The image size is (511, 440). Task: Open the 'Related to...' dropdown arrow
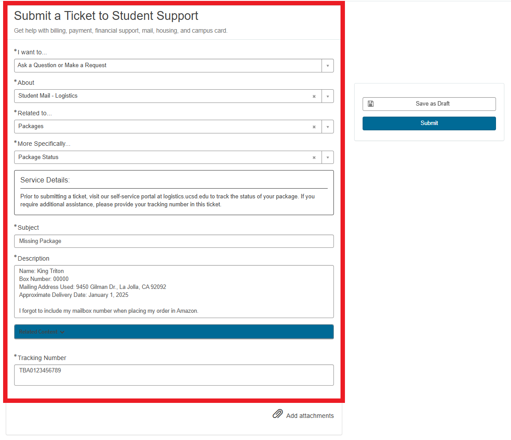pos(328,127)
